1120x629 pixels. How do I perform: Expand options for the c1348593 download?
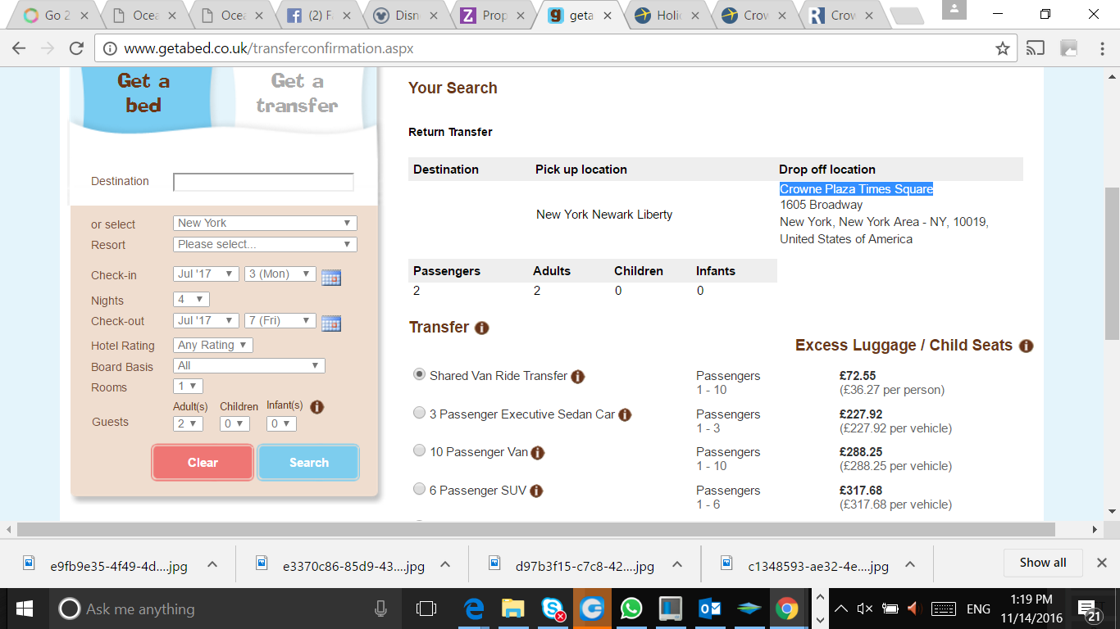pos(909,565)
